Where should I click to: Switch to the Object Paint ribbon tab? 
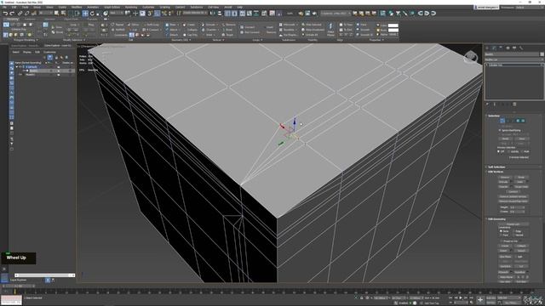tap(71, 19)
